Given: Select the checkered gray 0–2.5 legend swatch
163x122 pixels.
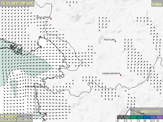Looking at the screenshot, I should pyautogui.click(x=120, y=117).
